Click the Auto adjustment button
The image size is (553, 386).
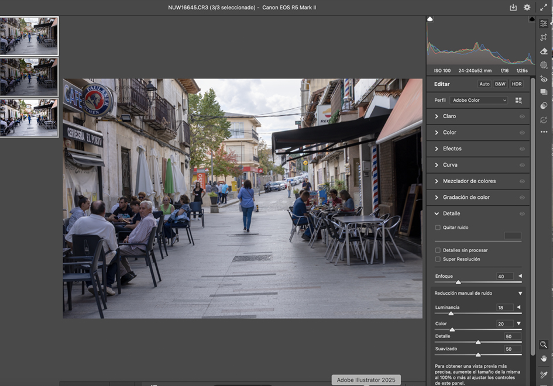[485, 84]
